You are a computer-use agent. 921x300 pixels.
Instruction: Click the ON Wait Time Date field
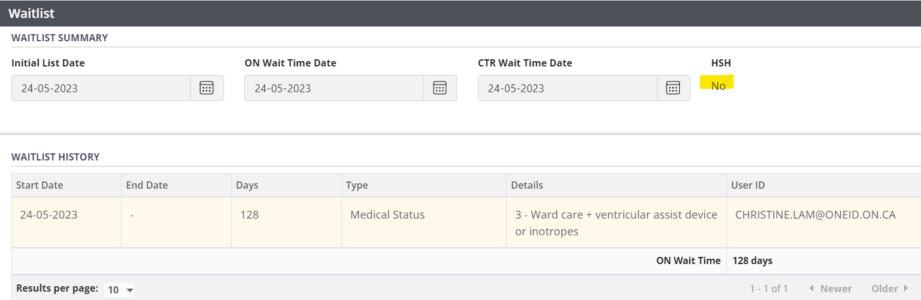pyautogui.click(x=334, y=88)
